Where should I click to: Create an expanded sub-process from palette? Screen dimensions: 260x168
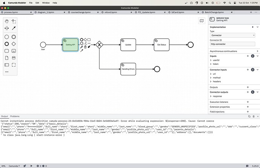[14, 51]
